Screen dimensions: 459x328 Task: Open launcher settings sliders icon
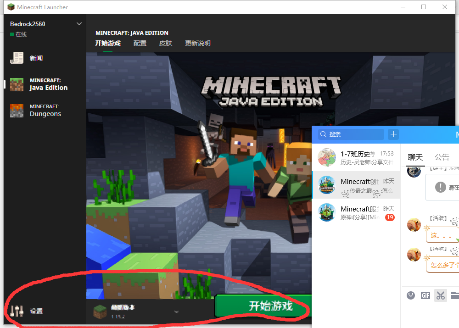pyautogui.click(x=17, y=311)
